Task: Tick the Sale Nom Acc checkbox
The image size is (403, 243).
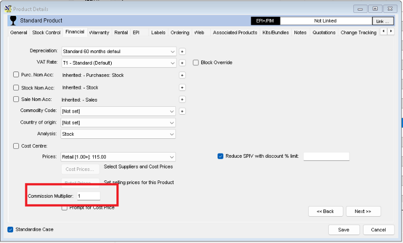Action: pyautogui.click(x=16, y=99)
